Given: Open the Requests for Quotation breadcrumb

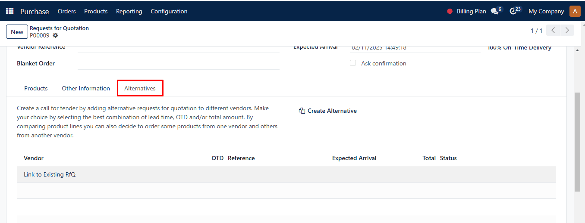Looking at the screenshot, I should pos(59,28).
